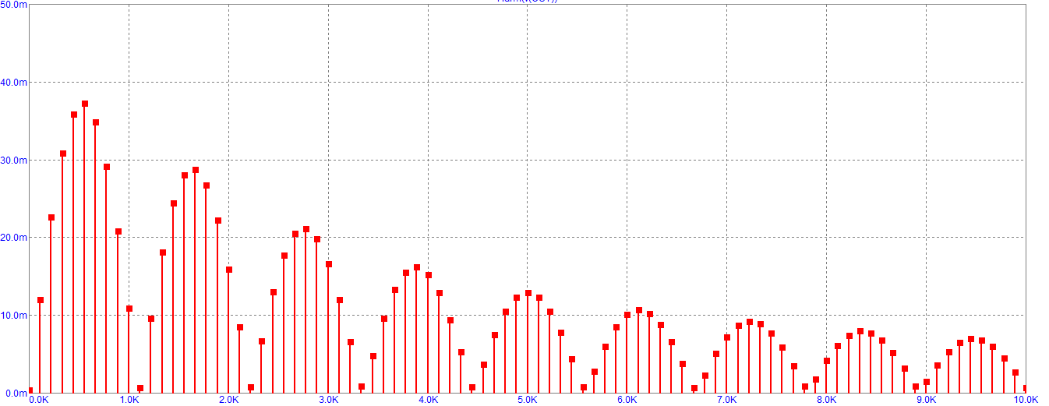Select the tallest harmonic marker near 37m
This screenshot has height=406, width=1049.
[85, 104]
